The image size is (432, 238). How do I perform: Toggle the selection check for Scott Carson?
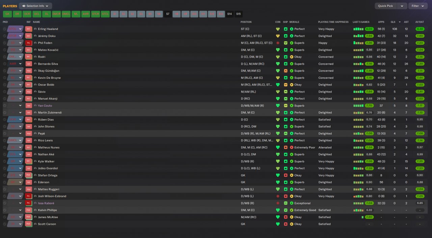[x=5, y=224]
